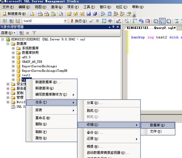Choose 新建查询 in context menu

pos(52,88)
